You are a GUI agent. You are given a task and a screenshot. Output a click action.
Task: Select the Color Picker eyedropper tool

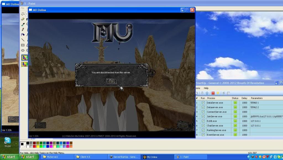23,24
